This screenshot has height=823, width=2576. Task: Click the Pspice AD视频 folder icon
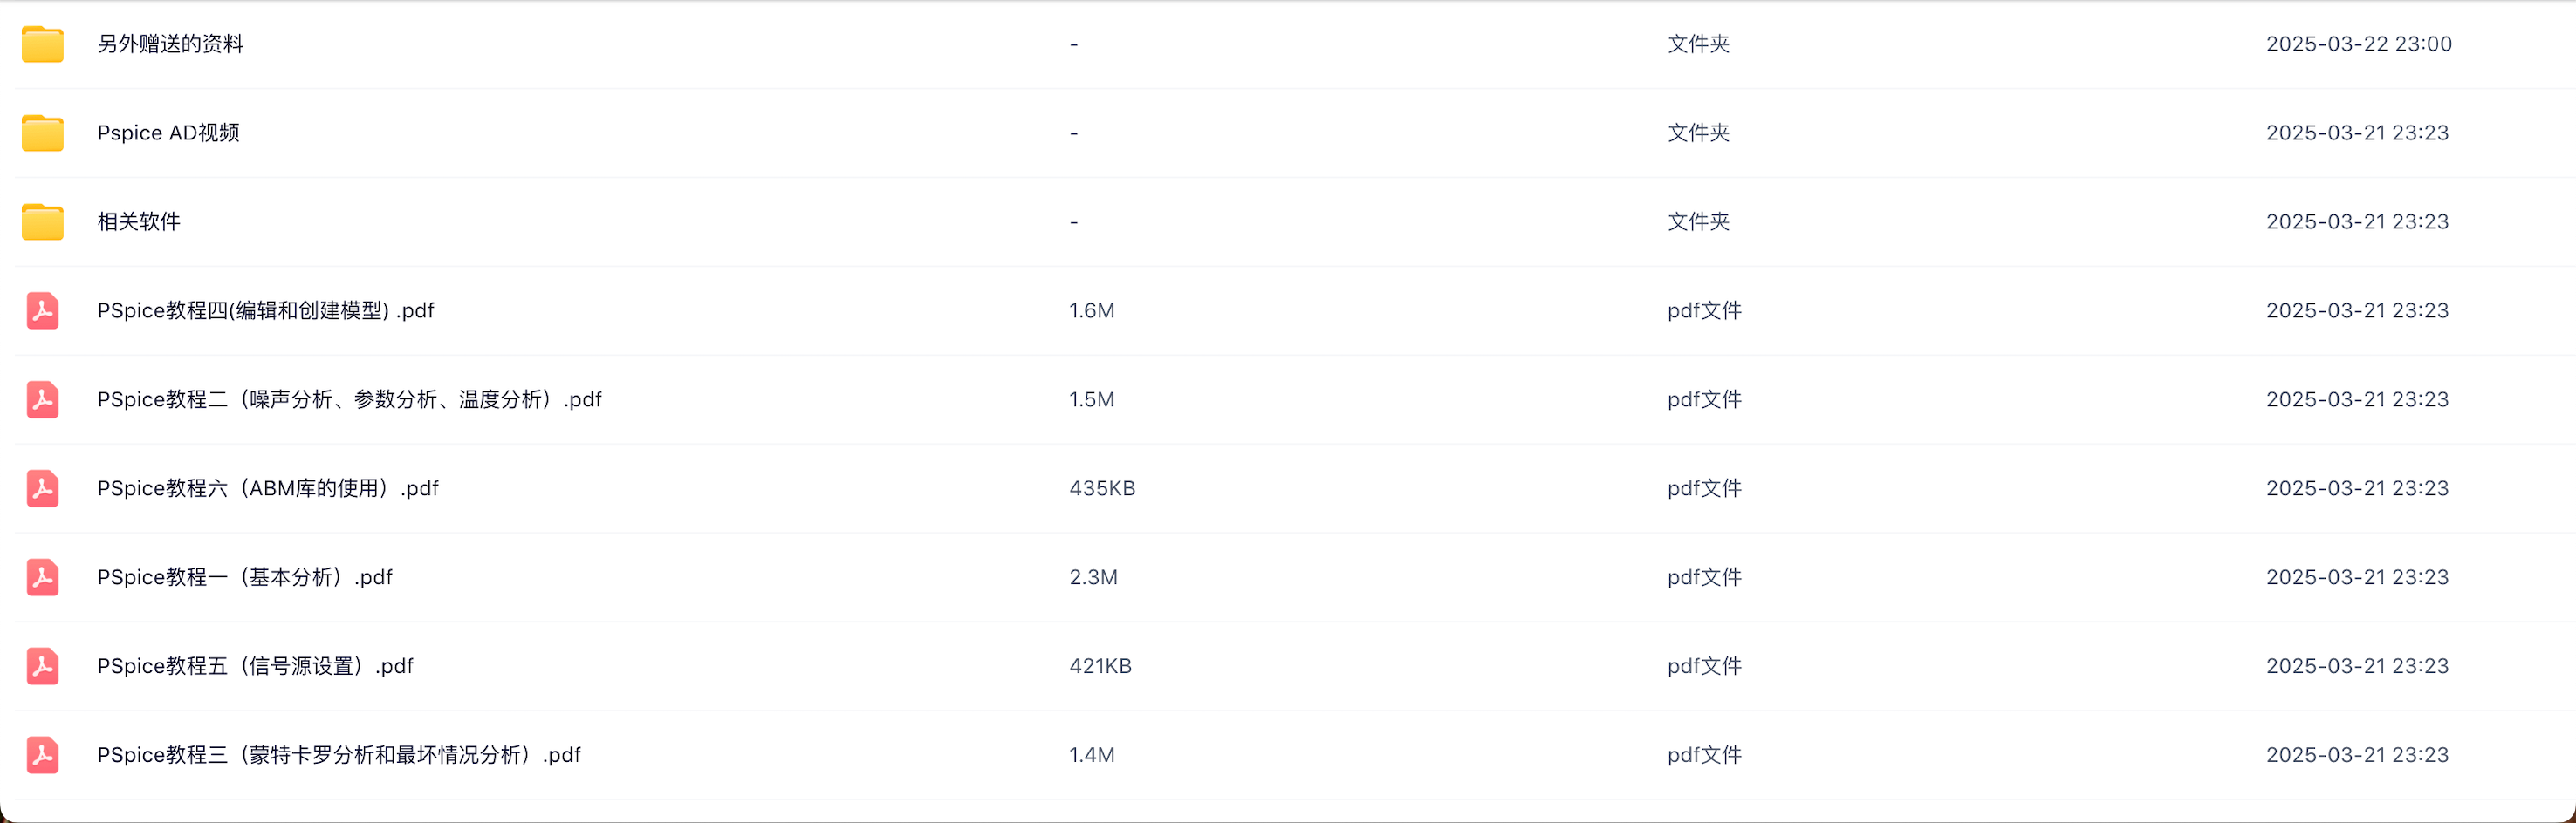coord(43,134)
